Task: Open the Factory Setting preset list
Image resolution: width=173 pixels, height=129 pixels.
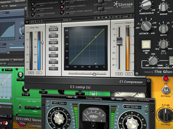Action: point(94,98)
